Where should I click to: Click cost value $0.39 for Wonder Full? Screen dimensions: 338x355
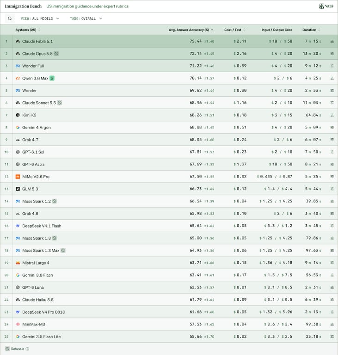pos(240,66)
